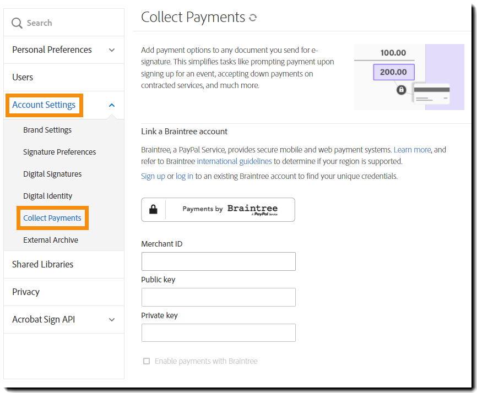Viewport: 477px width, 393px height.
Task: Click the search magnifier icon
Action: click(17, 23)
